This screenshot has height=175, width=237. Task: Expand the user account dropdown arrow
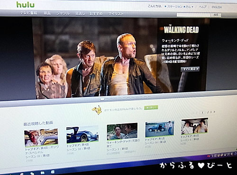click(192, 7)
